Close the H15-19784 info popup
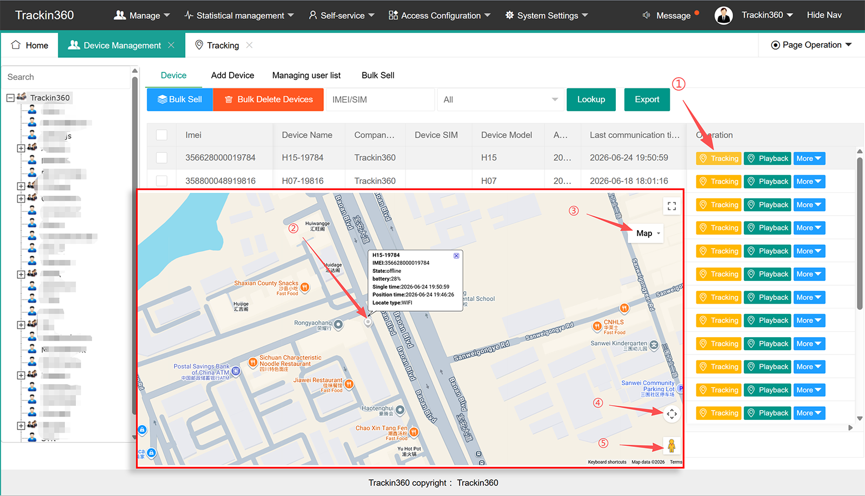Screen dimensions: 865x496 (456, 256)
